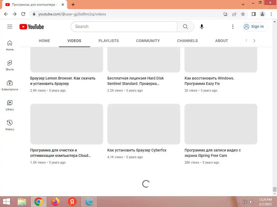Click '28K views' under iSpring video

coord(192,163)
